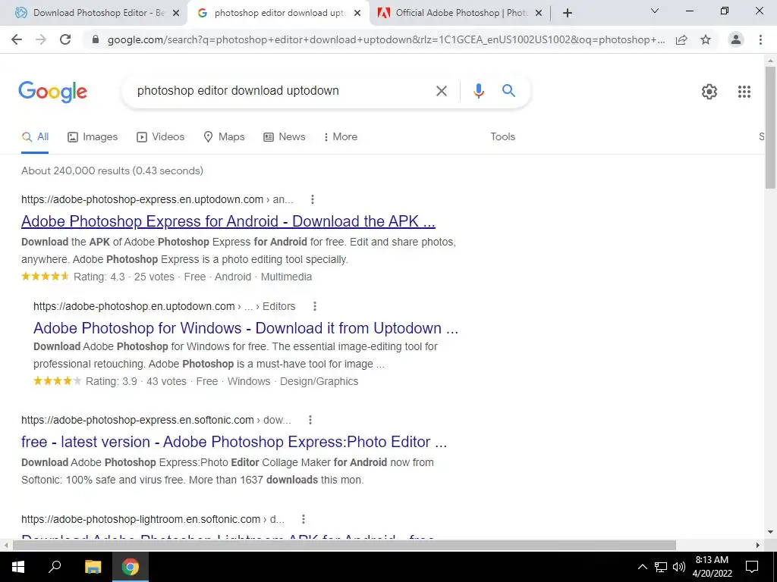Open Windows taskbar search

click(55, 567)
